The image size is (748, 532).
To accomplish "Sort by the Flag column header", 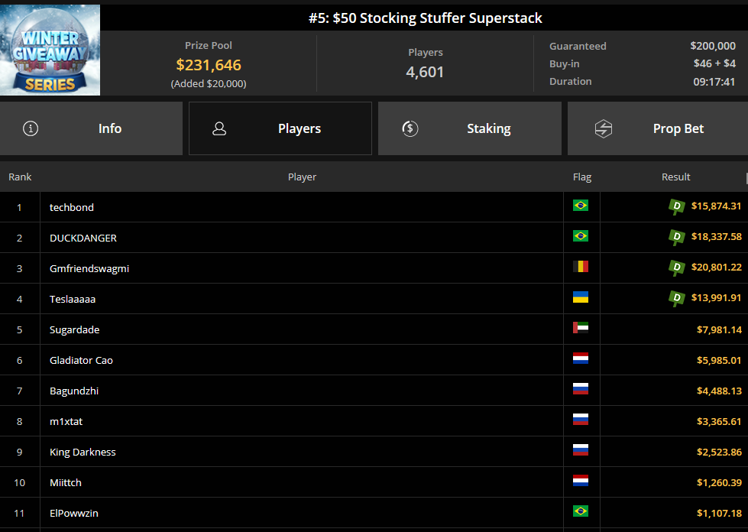I will 582,177.
